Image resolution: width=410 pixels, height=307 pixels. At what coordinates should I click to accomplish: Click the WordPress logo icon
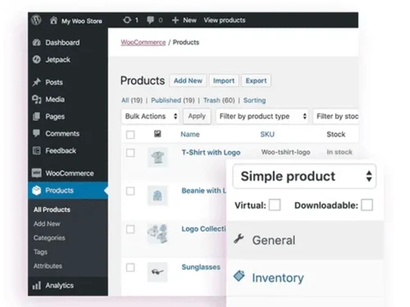click(x=36, y=20)
